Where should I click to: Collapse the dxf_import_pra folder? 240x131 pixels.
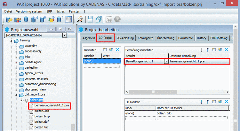coord(16,95)
